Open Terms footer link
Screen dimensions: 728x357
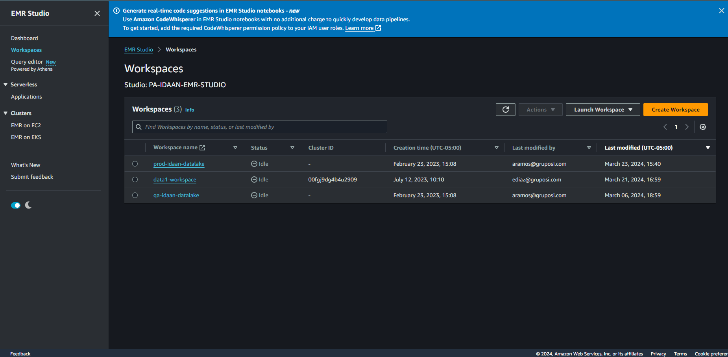pos(680,354)
